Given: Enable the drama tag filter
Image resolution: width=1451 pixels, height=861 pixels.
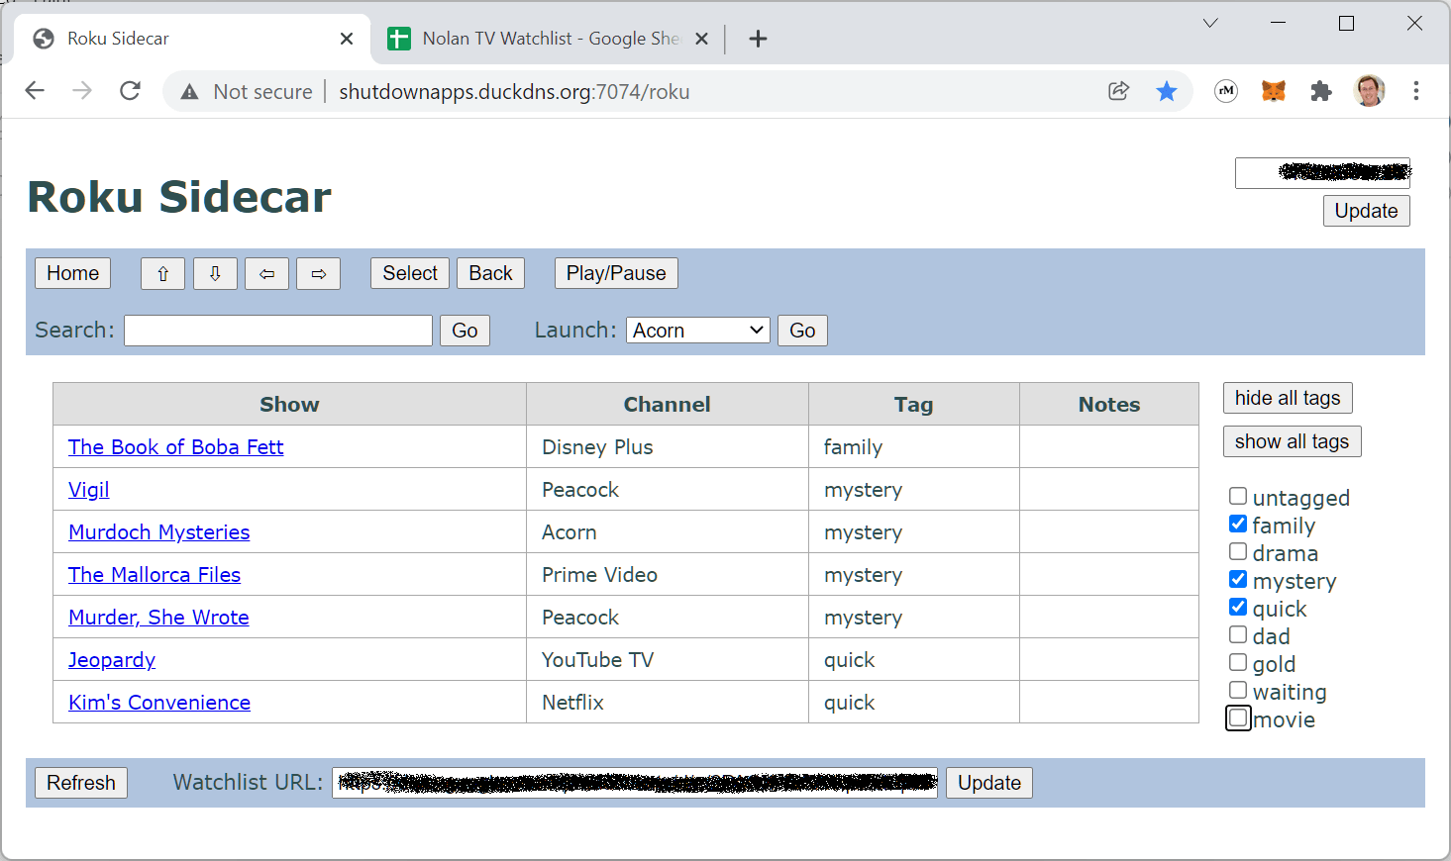Looking at the screenshot, I should tap(1238, 551).
